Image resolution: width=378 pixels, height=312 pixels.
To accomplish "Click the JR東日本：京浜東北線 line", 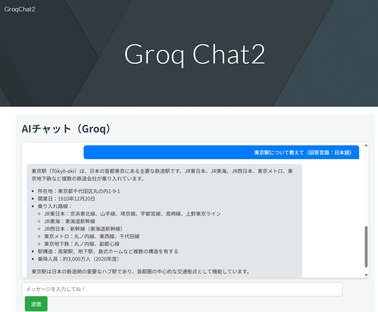I will point(132,214).
